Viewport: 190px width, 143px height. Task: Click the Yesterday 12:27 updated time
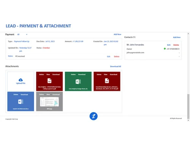[25, 49]
